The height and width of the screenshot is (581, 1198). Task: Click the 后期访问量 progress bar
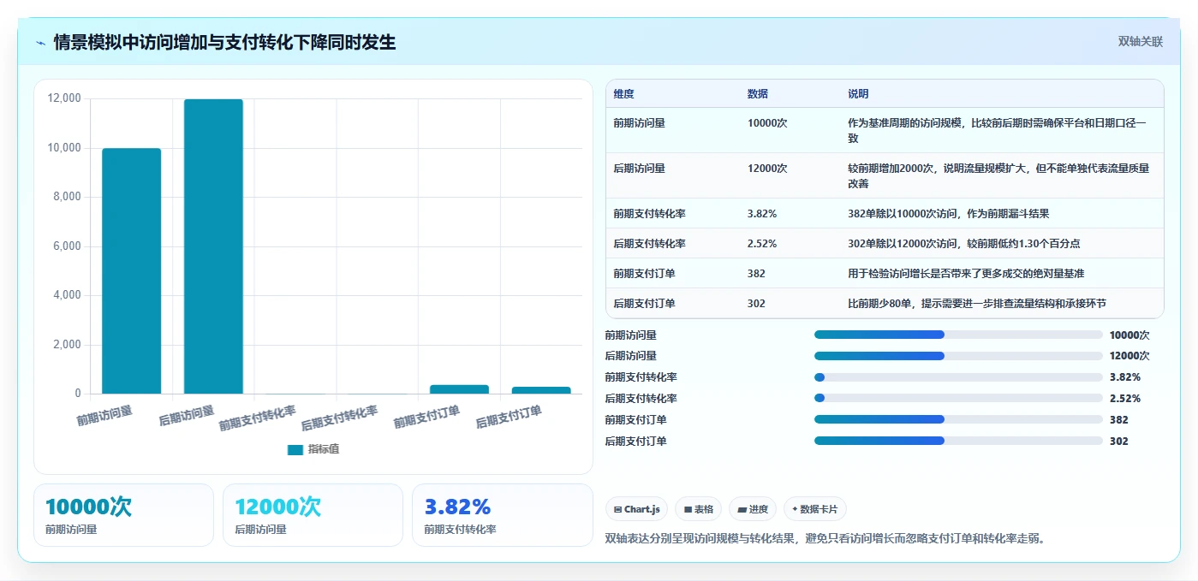[958, 356]
